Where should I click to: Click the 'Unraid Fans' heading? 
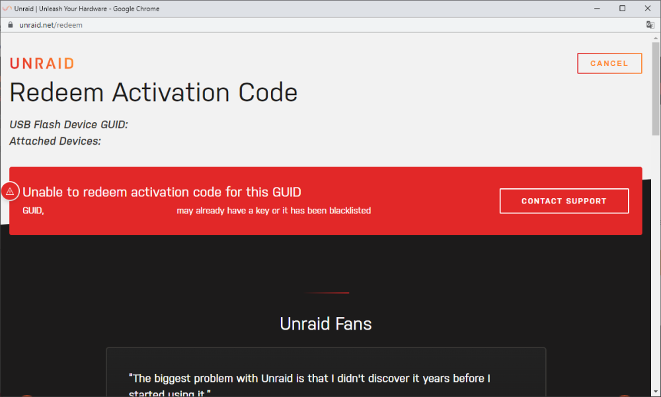326,324
